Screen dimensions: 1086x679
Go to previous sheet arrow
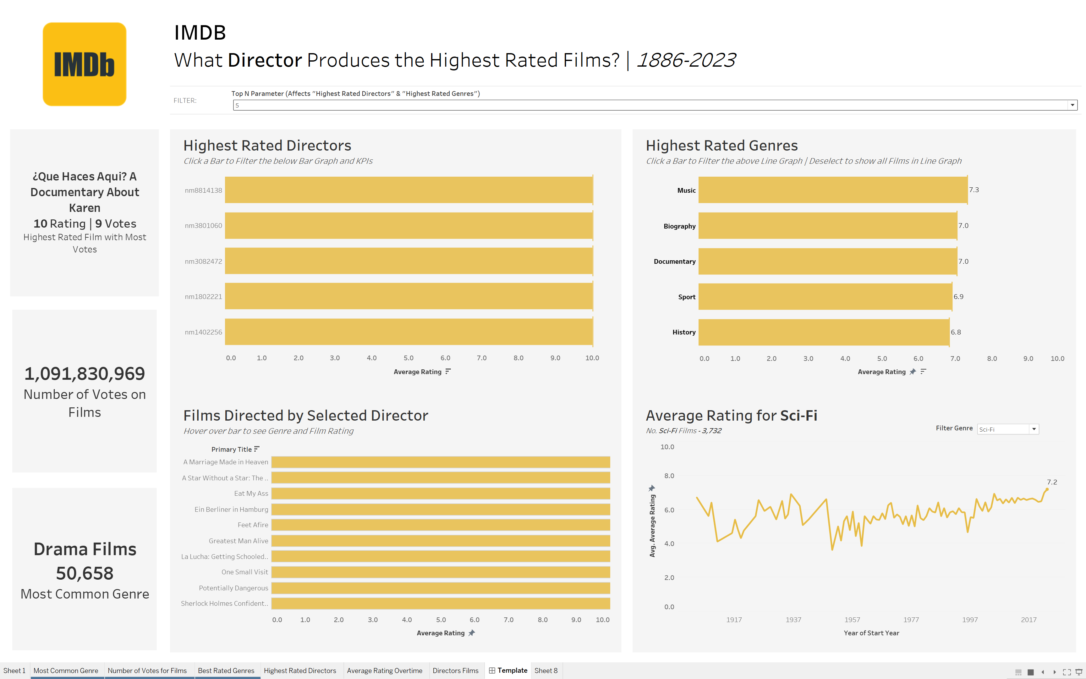point(1042,672)
